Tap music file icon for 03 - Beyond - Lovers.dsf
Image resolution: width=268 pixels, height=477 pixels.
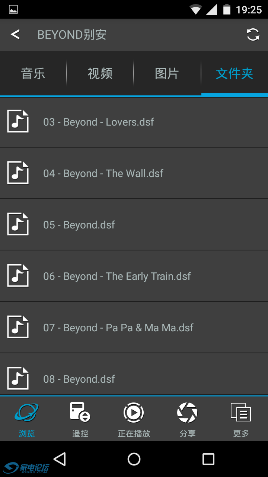point(18,121)
